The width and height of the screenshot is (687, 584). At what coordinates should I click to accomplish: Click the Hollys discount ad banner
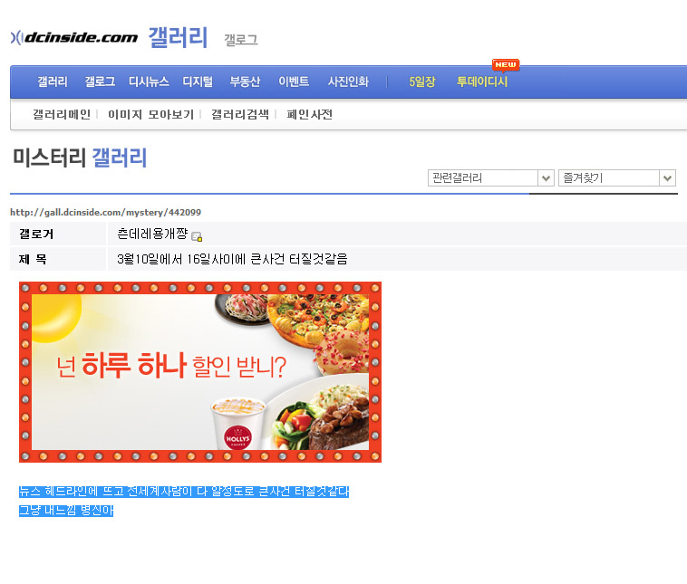pyautogui.click(x=200, y=372)
